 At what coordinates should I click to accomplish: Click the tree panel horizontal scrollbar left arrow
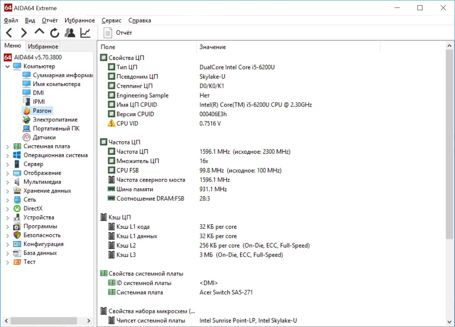[x=6, y=321]
